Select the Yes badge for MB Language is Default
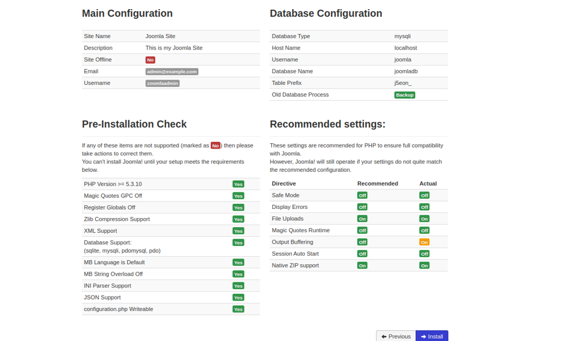This screenshot has height=341, width=572. click(x=238, y=262)
